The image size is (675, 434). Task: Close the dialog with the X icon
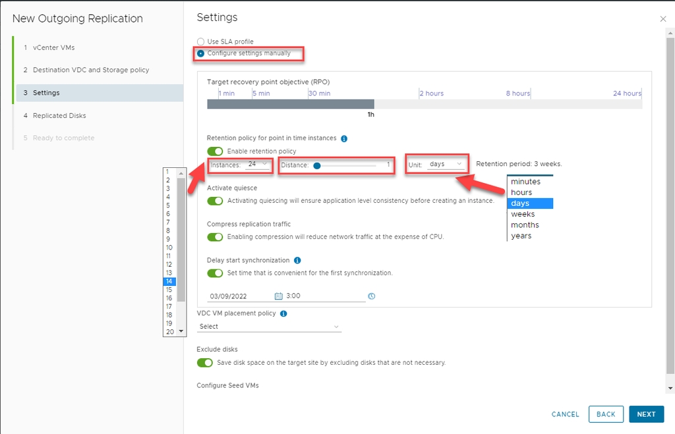pos(663,19)
